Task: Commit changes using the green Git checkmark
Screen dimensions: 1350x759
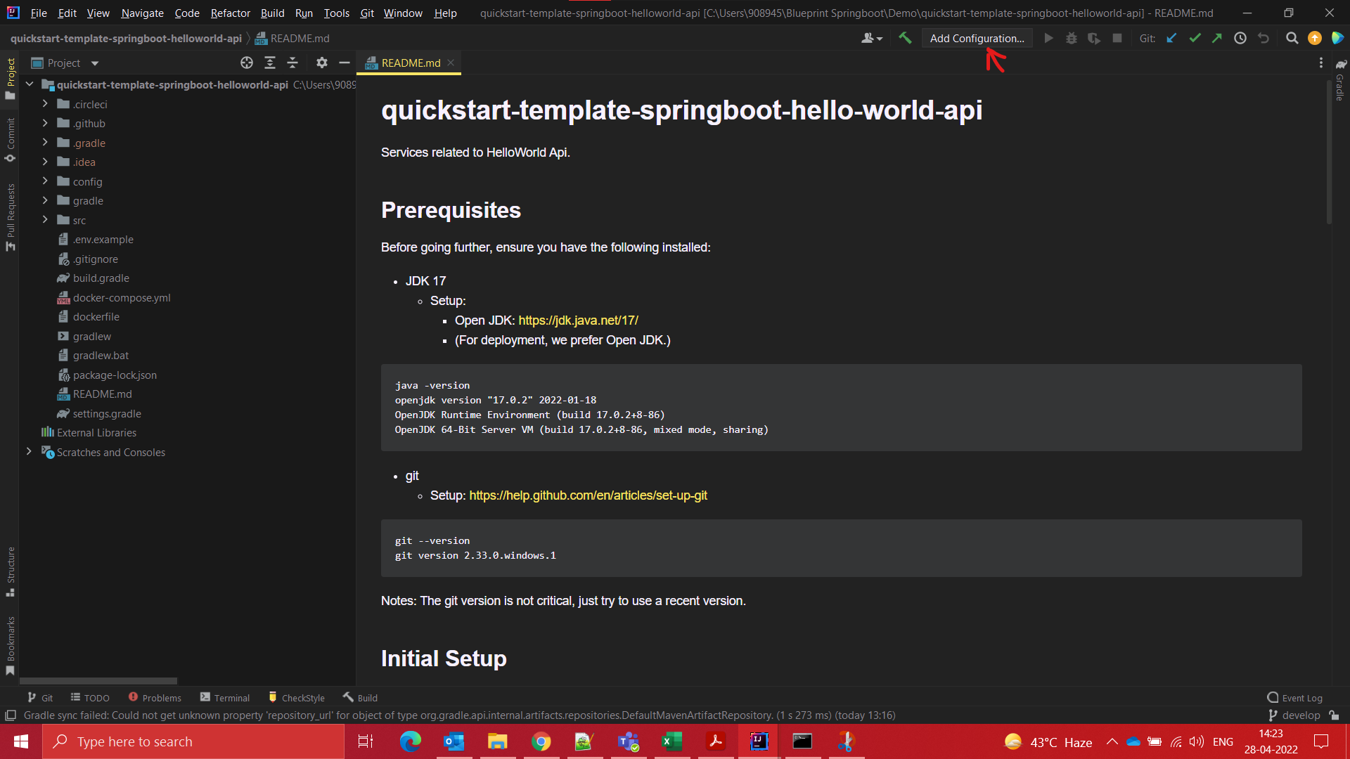Action: point(1195,38)
